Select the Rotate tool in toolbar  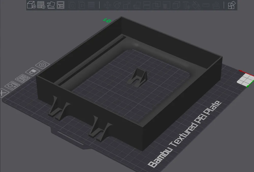pos(117,5)
